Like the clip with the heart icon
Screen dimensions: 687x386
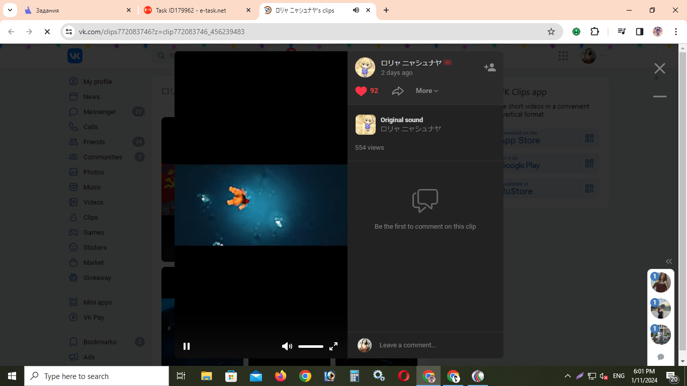(x=361, y=91)
